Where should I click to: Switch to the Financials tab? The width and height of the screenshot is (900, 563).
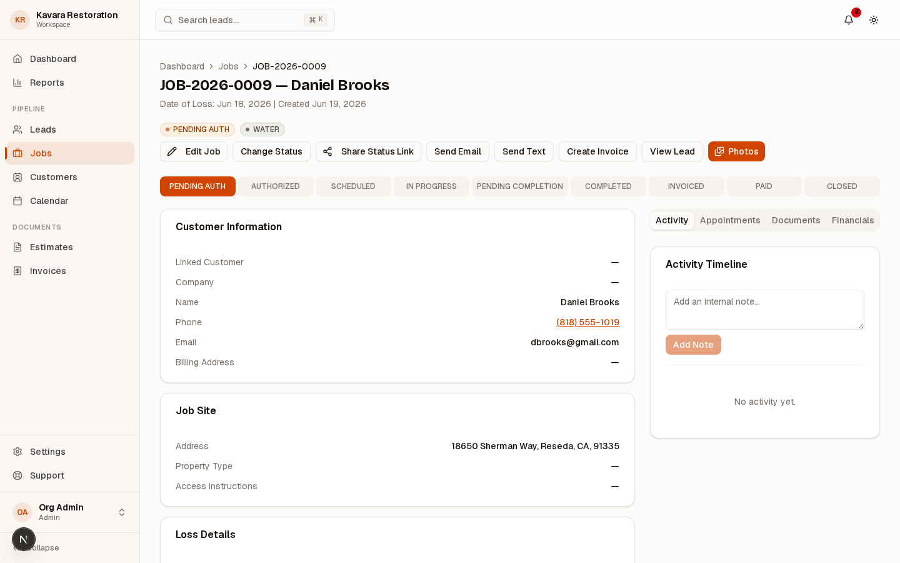point(852,220)
